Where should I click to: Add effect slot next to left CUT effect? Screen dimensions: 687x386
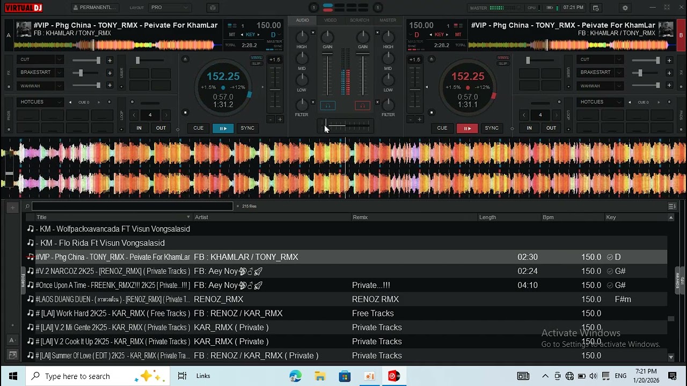click(109, 60)
